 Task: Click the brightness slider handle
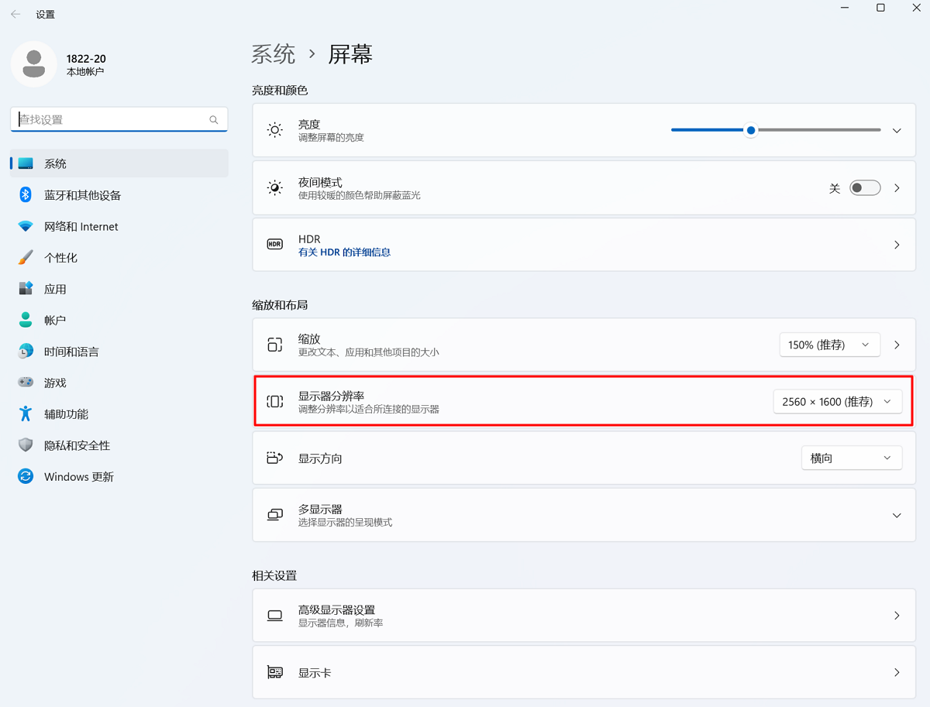[x=750, y=130]
